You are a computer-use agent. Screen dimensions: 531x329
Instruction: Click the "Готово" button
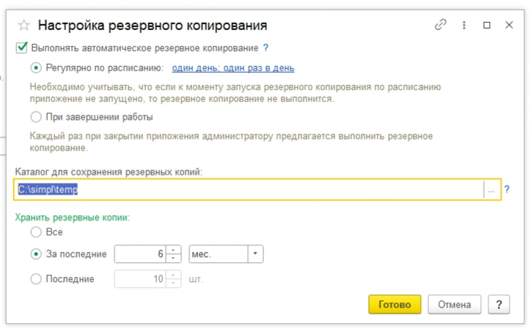(395, 304)
